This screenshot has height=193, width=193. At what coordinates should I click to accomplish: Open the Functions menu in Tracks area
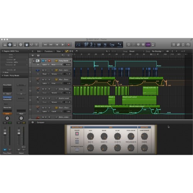[49, 51]
